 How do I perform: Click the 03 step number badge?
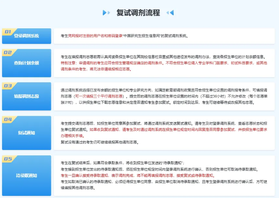8,85
